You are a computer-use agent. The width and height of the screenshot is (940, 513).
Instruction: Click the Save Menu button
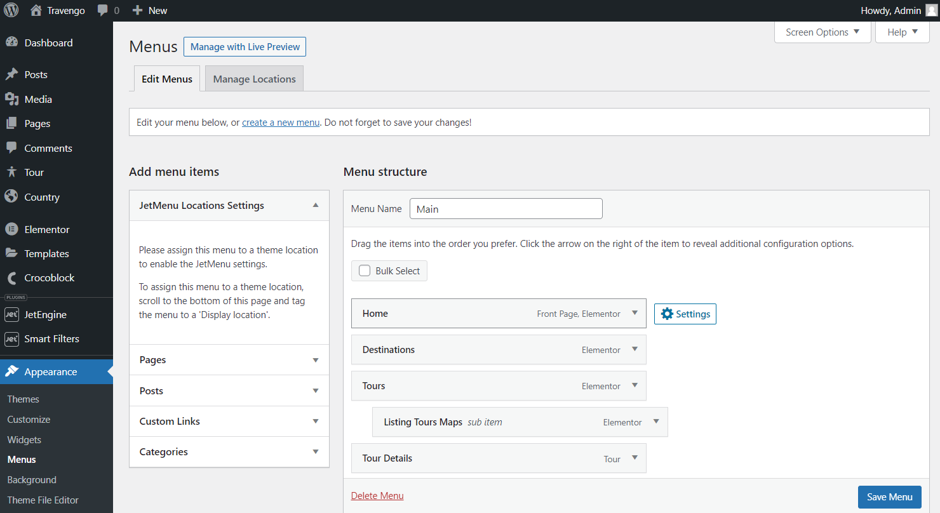[889, 497]
